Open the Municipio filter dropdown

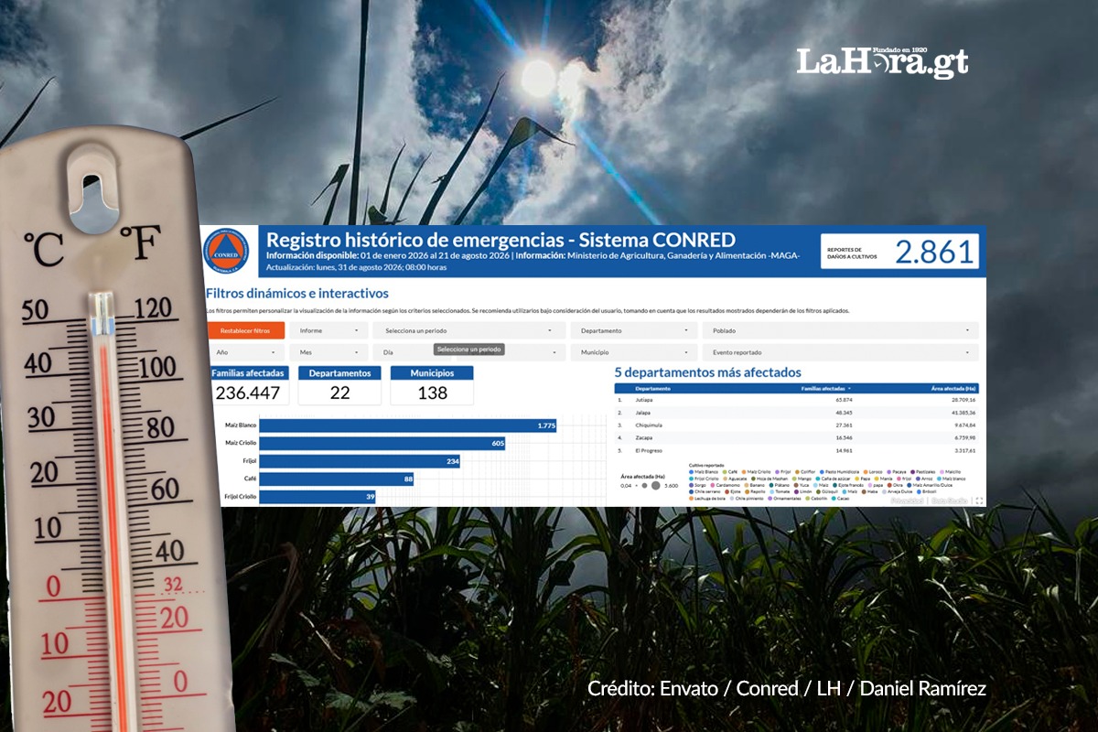(x=633, y=352)
